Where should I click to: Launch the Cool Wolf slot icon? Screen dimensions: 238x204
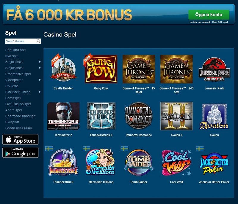pos(176,163)
